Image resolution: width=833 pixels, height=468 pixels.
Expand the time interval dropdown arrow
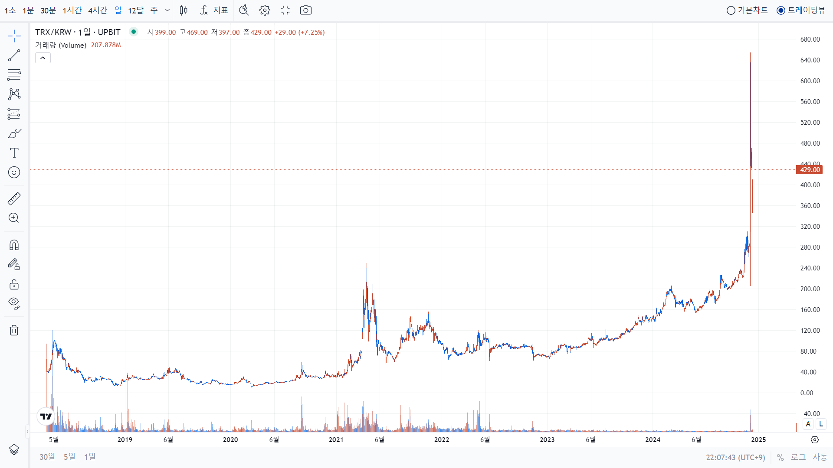[167, 10]
